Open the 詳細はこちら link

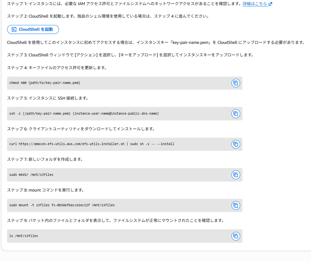pyautogui.click(x=255, y=4)
